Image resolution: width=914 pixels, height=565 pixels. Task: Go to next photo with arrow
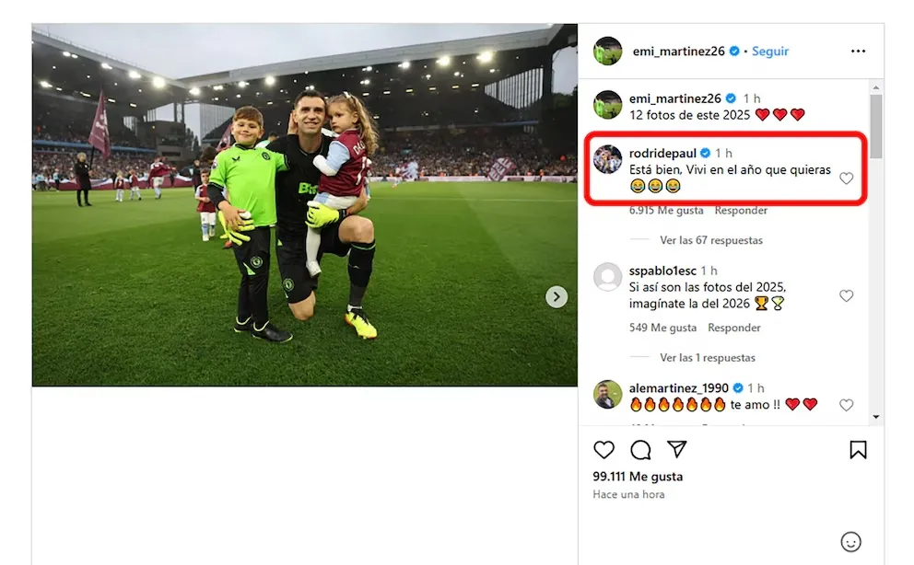pos(556,296)
